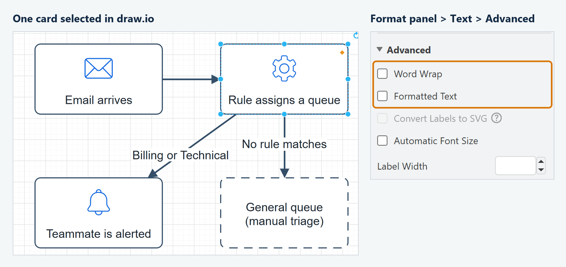Select the 'Billing or Technical' edge label

[x=180, y=155]
